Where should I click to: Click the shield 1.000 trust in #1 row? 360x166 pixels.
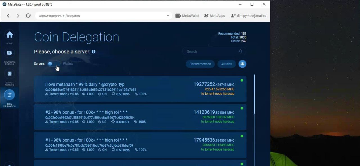(84, 150)
